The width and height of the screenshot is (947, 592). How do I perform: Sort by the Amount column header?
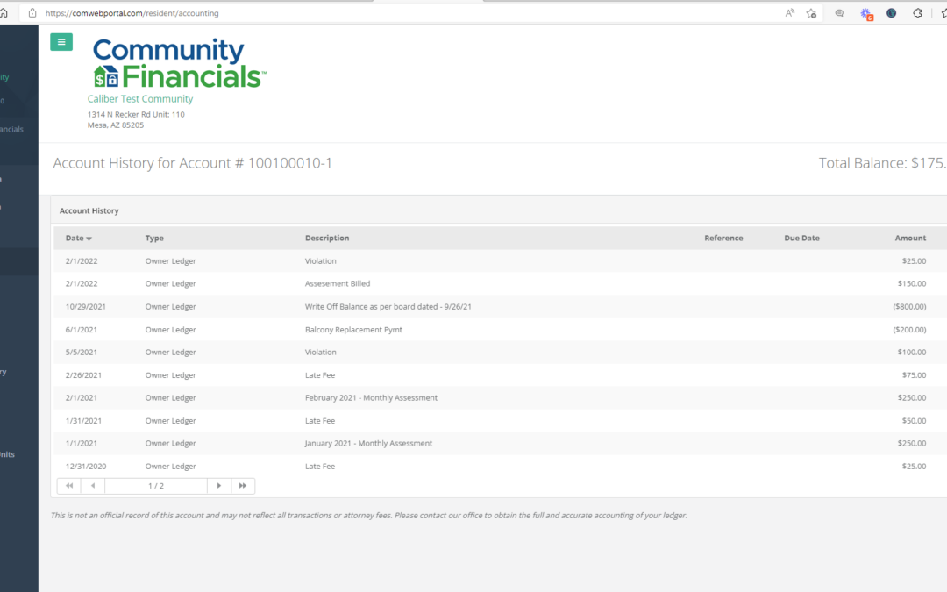pyautogui.click(x=909, y=239)
